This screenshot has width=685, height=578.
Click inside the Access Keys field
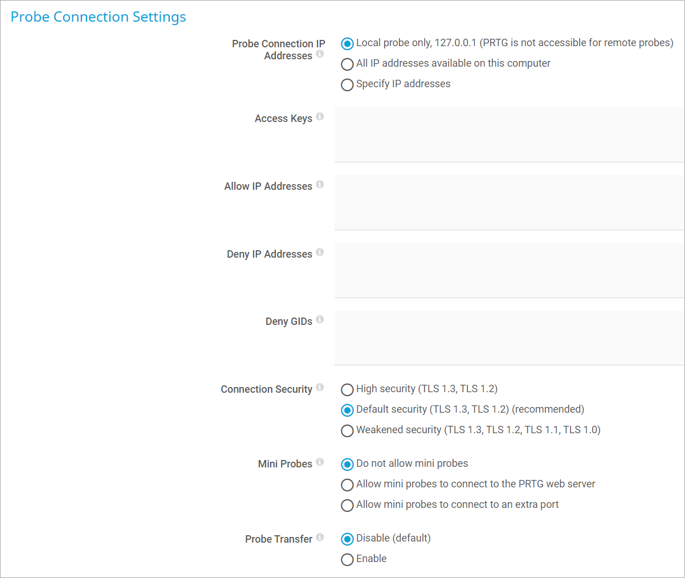[509, 135]
